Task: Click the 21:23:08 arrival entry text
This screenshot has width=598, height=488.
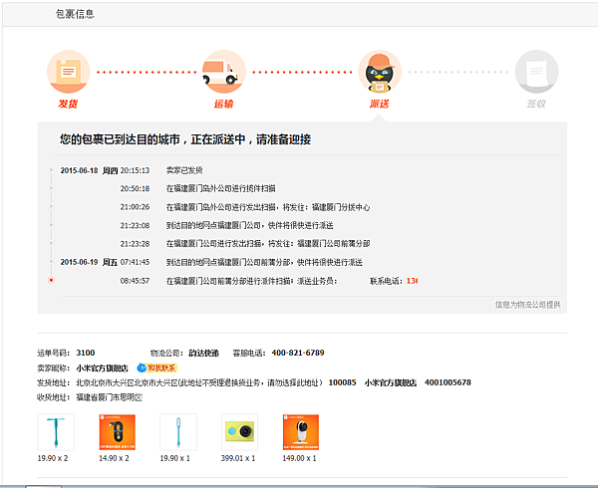Action: tap(249, 225)
